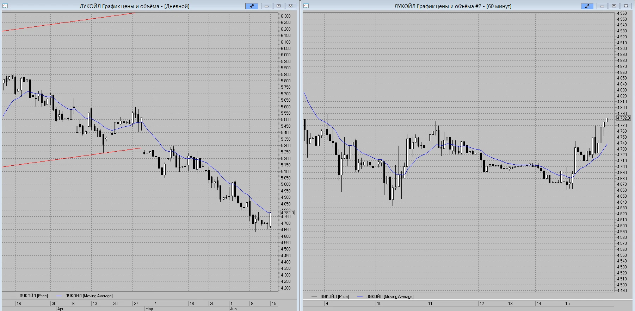Click the 6 000 price level on the daily chart axis
Viewport: 635px width, 311px height.
[x=286, y=55]
